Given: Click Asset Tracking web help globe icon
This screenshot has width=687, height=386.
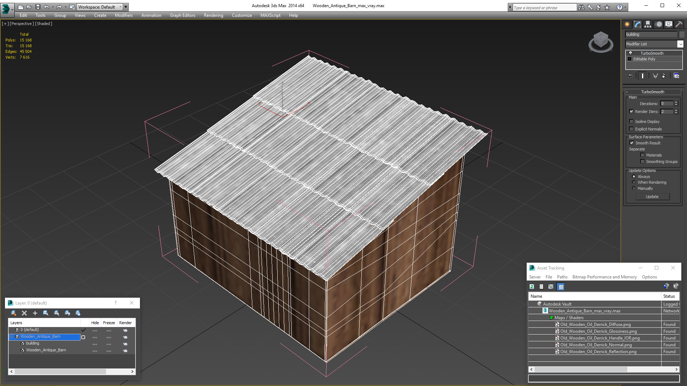Looking at the screenshot, I should [x=666, y=286].
